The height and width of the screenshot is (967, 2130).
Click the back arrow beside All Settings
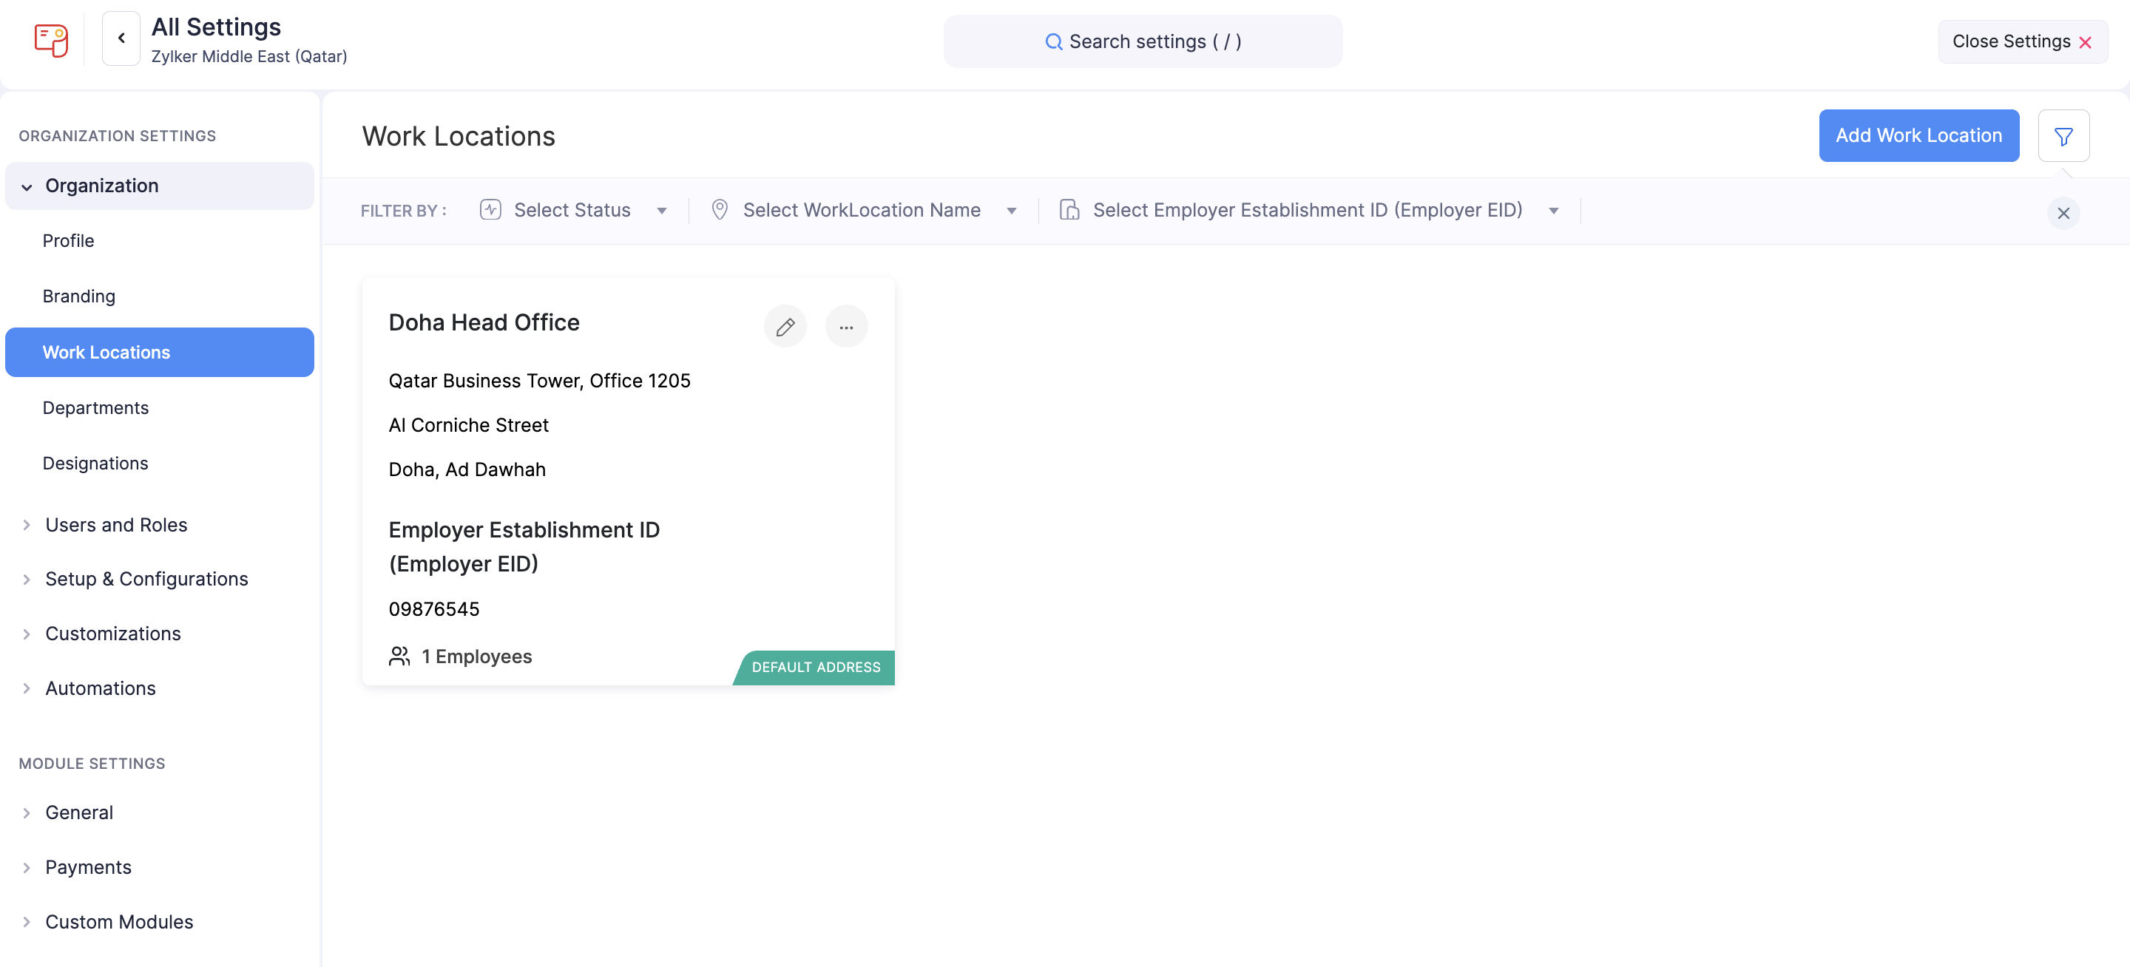click(121, 38)
